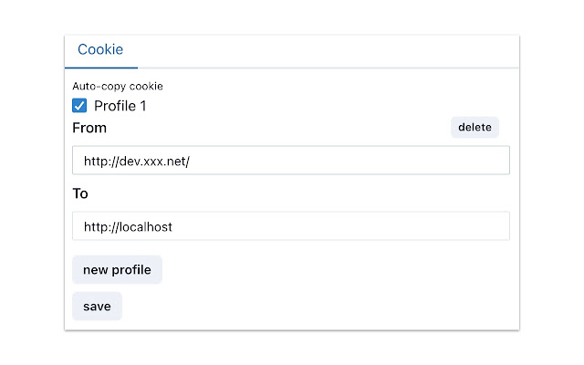The width and height of the screenshot is (584, 365).
Task: Focus the field containing http://dev.xxx.net/
Action: 290,161
